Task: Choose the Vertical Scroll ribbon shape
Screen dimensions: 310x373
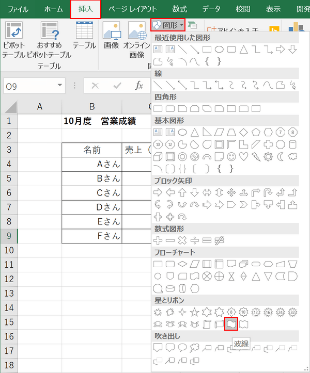Action: [207, 324]
